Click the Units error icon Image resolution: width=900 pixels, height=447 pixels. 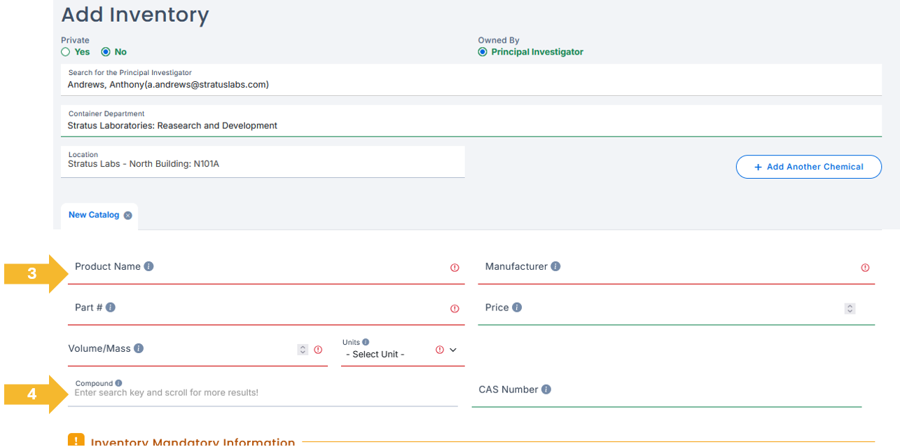pyautogui.click(x=440, y=349)
